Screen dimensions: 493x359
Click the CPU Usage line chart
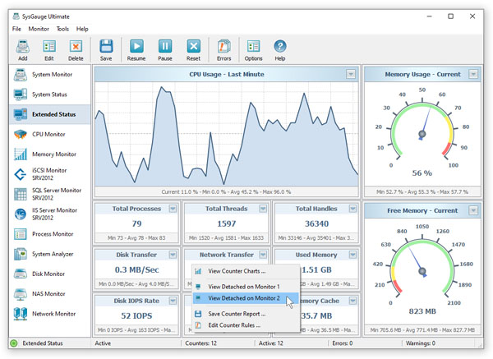(227, 134)
